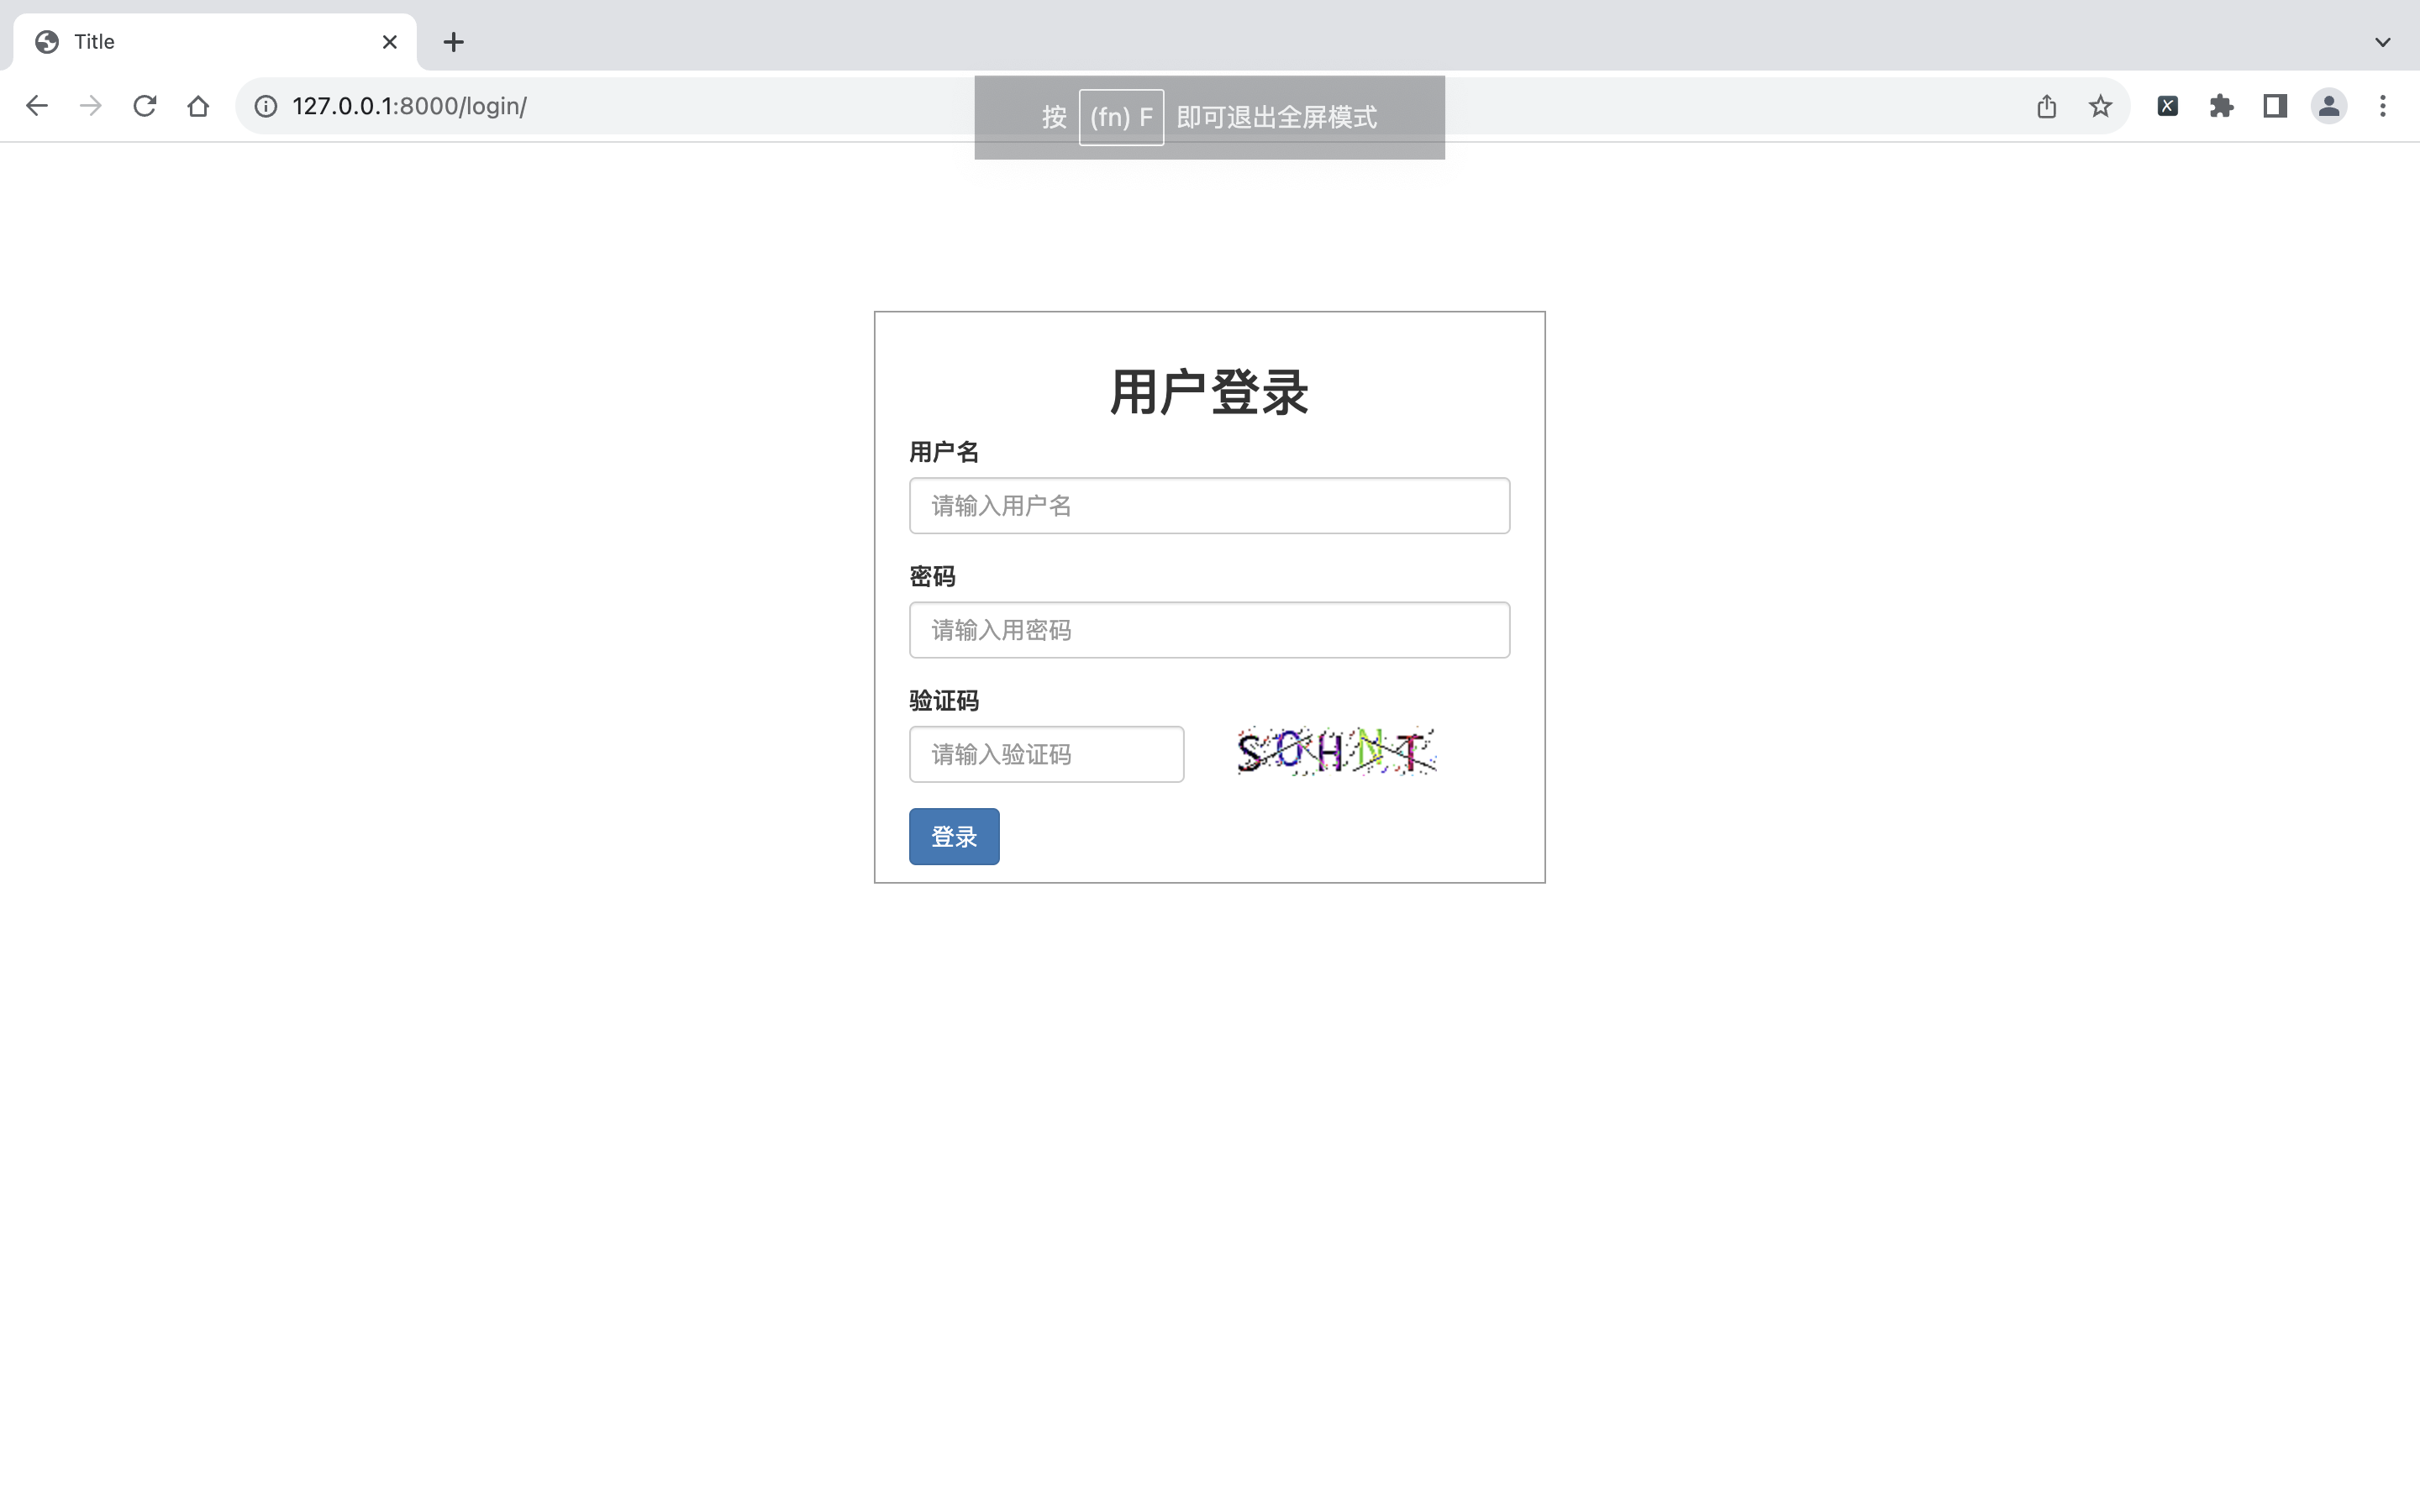The image size is (2420, 1512).
Task: Refresh the SOHNT captcha image
Action: (x=1336, y=751)
